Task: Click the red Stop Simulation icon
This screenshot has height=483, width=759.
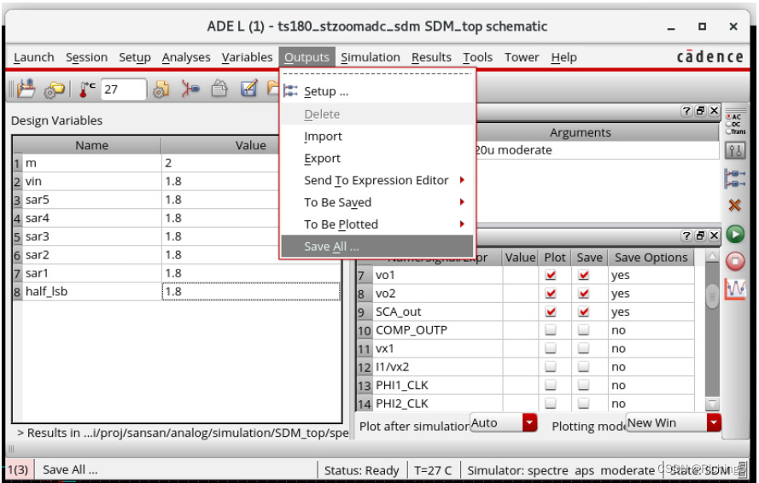Action: [x=734, y=261]
